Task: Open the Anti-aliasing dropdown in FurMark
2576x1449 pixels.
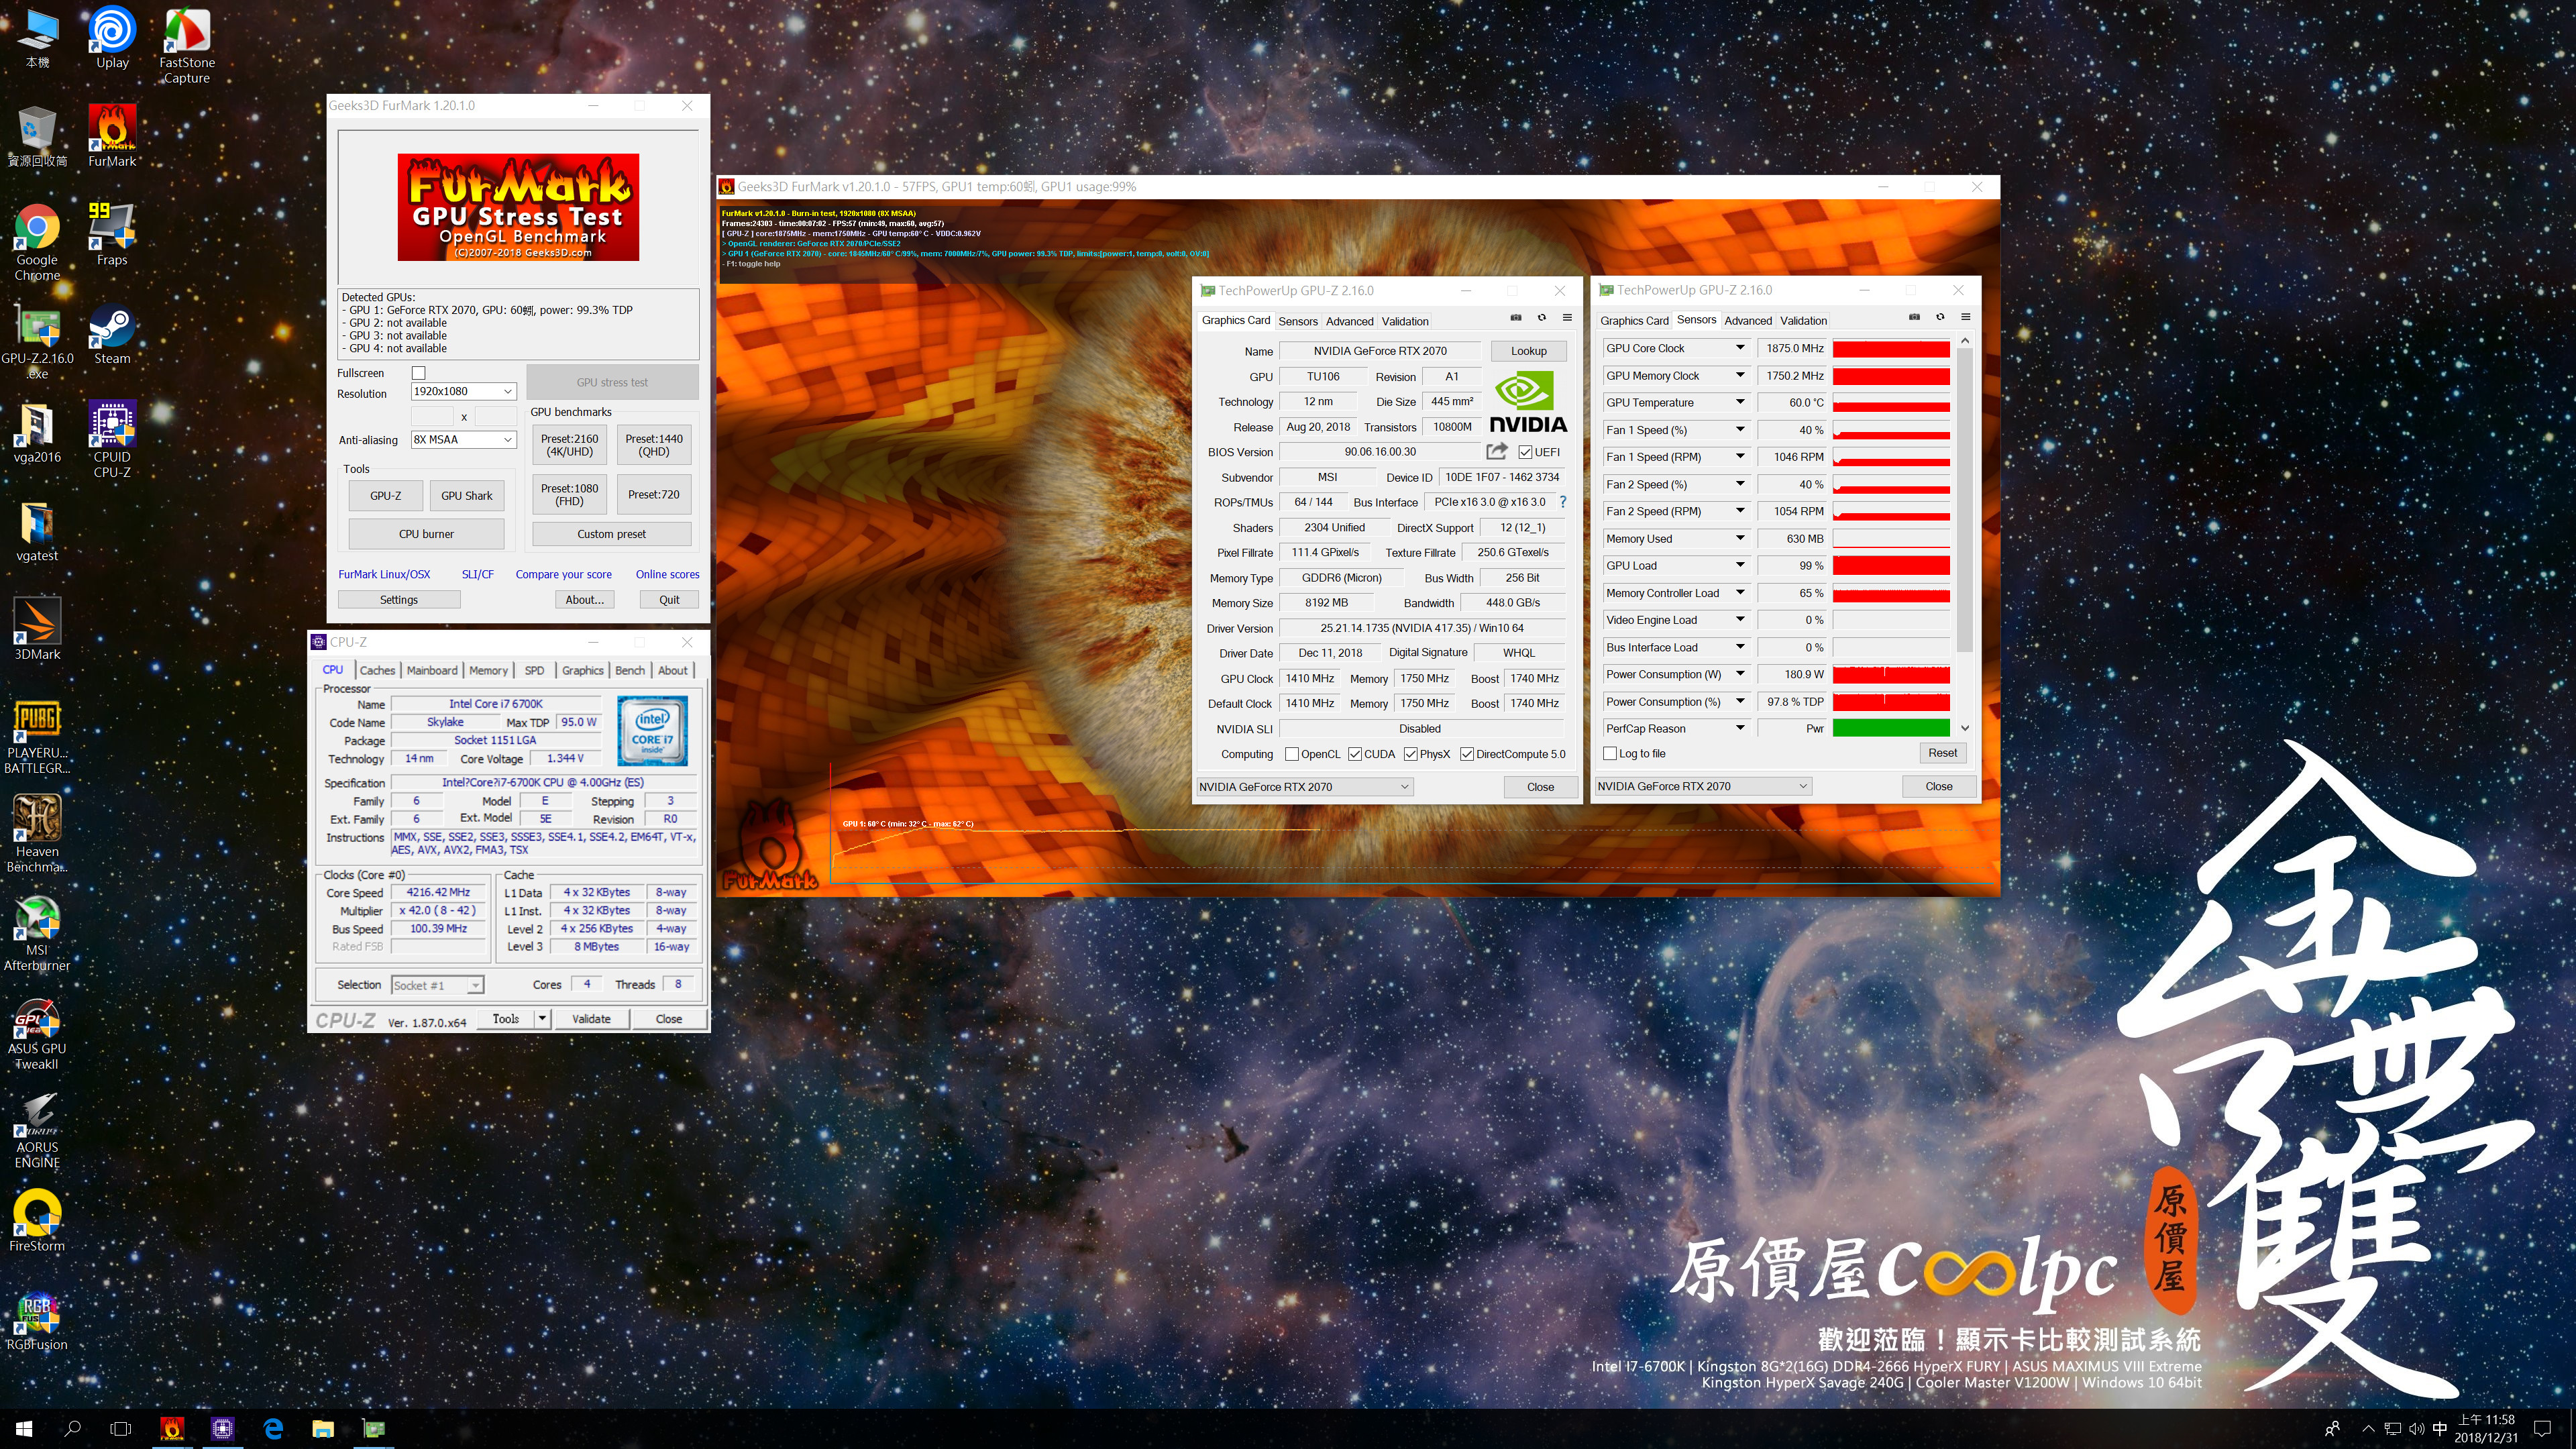Action: click(464, 439)
